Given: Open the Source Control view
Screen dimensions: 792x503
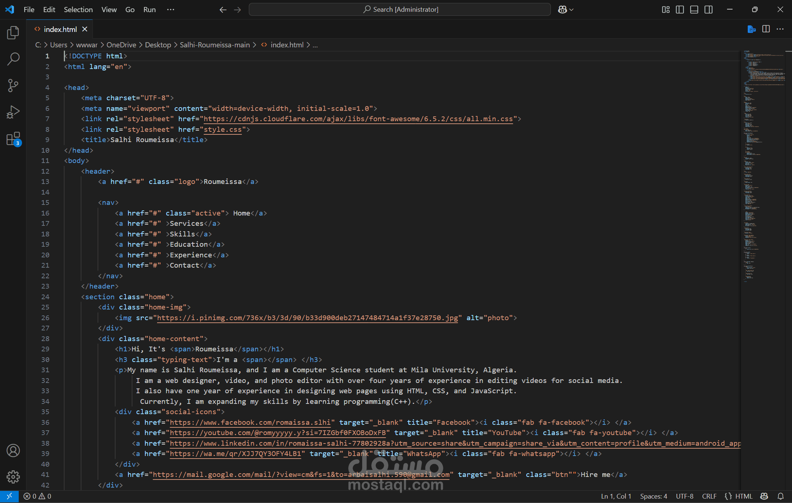Looking at the screenshot, I should tap(13, 85).
